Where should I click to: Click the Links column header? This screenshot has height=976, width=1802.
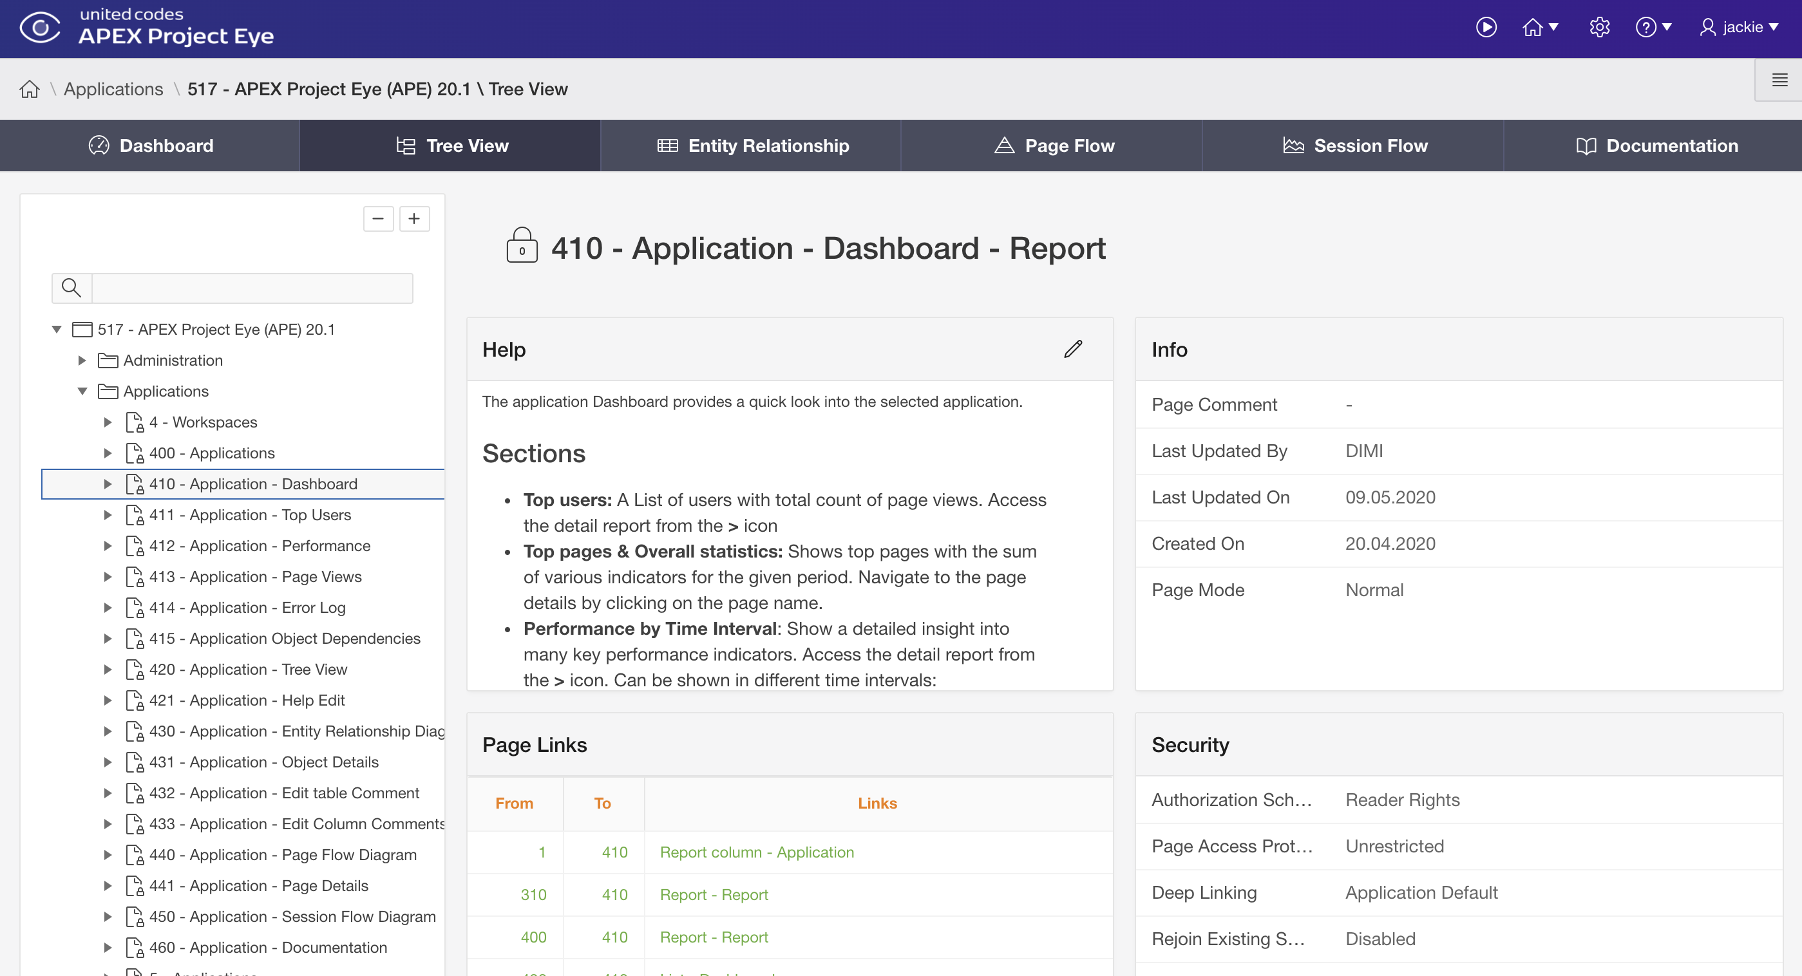tap(877, 803)
